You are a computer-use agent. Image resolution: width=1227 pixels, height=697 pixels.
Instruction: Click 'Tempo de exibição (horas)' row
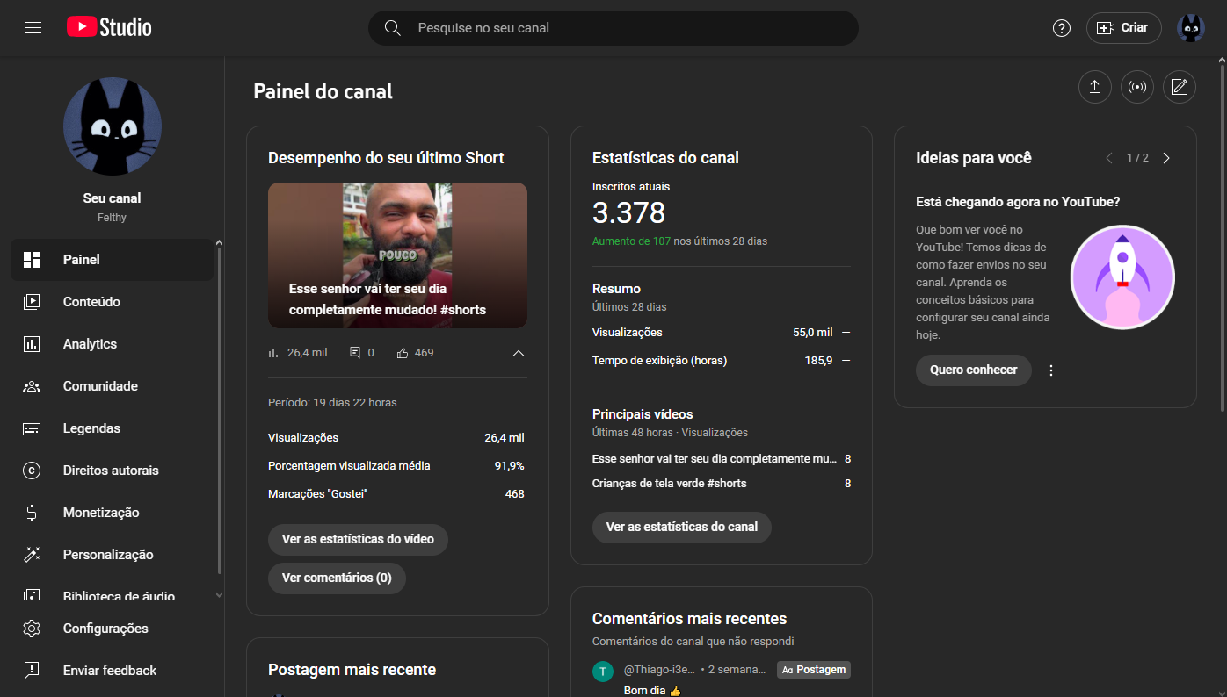click(x=722, y=361)
